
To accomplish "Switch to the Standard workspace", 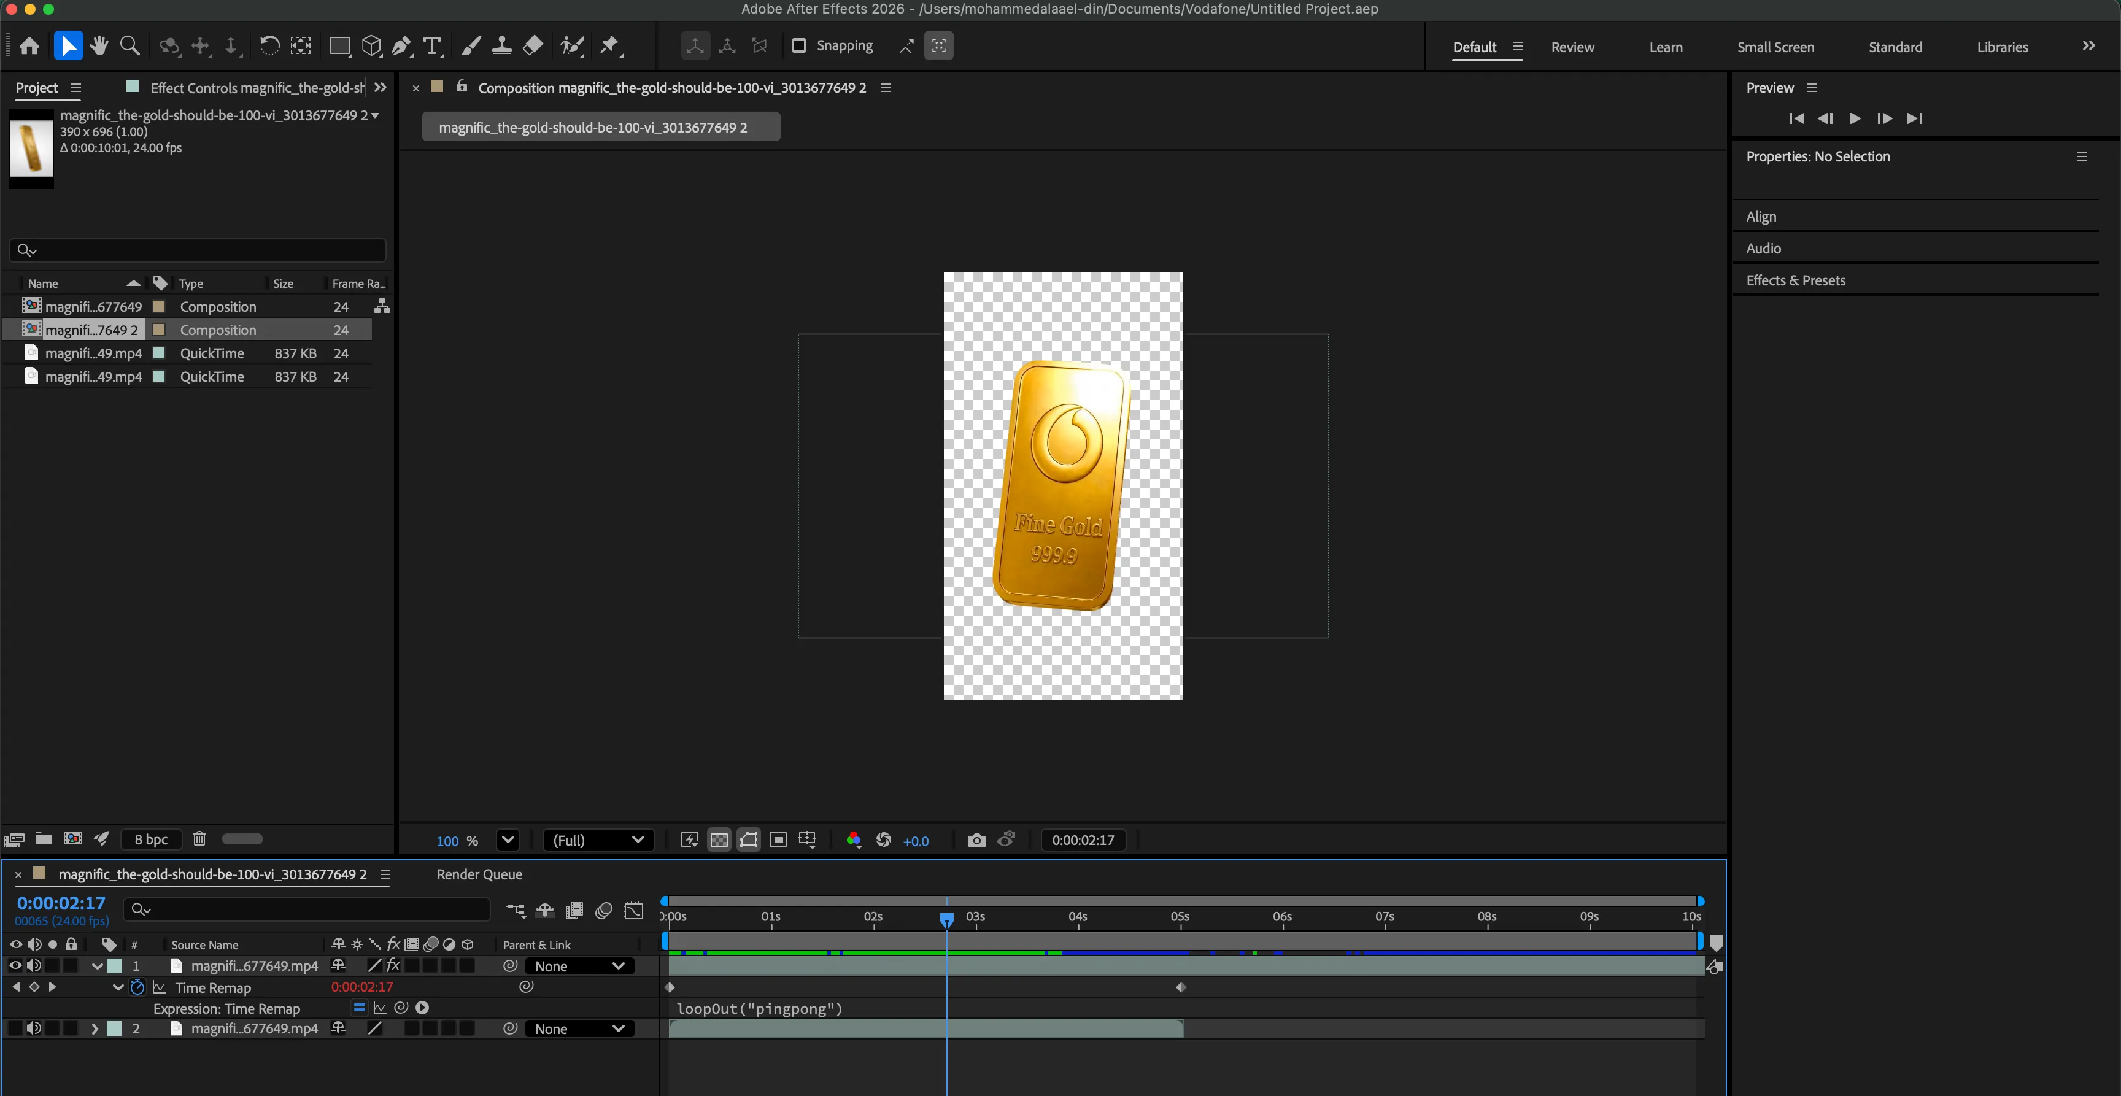I will click(1895, 47).
